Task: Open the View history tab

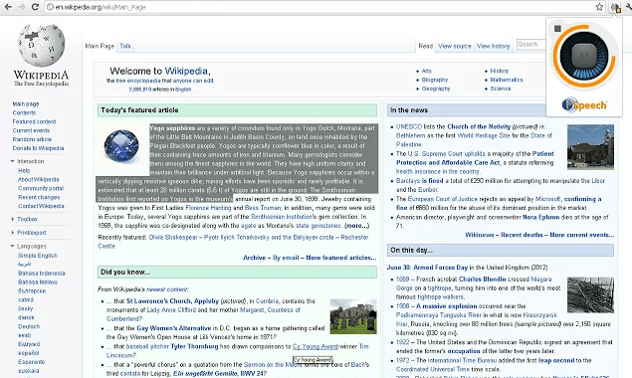Action: (493, 46)
